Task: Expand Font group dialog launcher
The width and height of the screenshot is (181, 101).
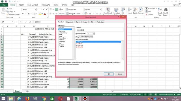Action: [x=48, y=18]
